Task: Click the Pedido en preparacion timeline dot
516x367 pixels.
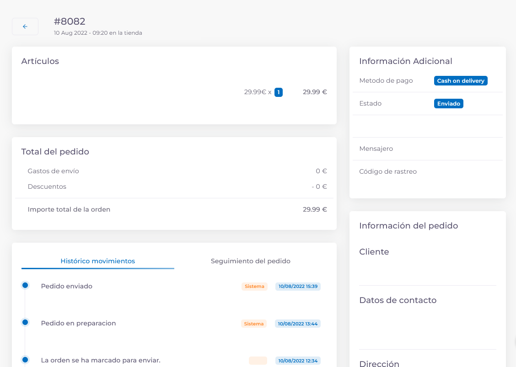Action: click(x=25, y=322)
